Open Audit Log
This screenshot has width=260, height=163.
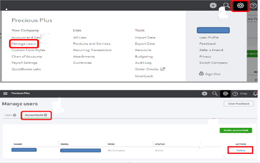143,63
